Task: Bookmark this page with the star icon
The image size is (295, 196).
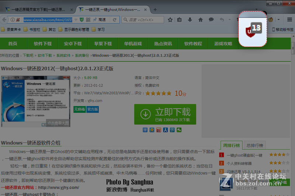Action: 170,20
